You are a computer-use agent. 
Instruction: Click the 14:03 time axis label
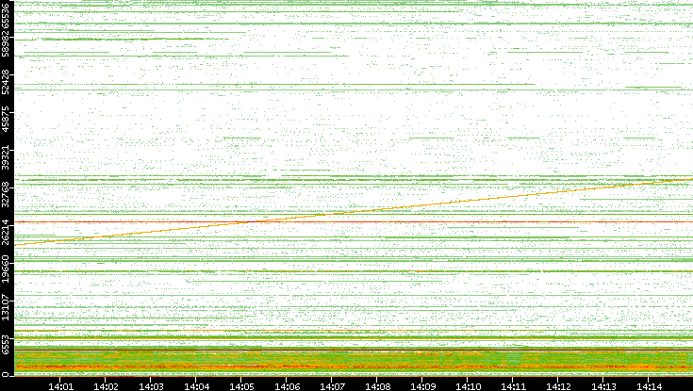coord(151,386)
